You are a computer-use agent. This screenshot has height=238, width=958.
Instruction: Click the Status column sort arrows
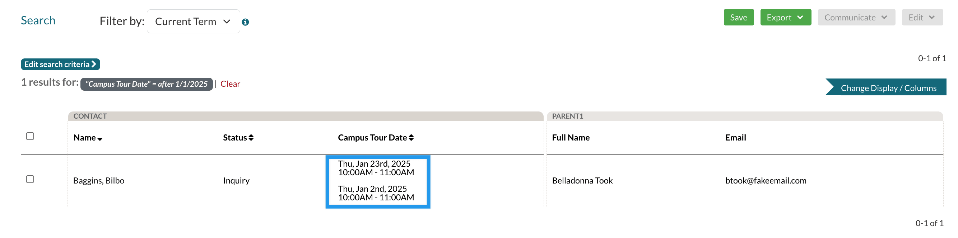[x=251, y=138]
